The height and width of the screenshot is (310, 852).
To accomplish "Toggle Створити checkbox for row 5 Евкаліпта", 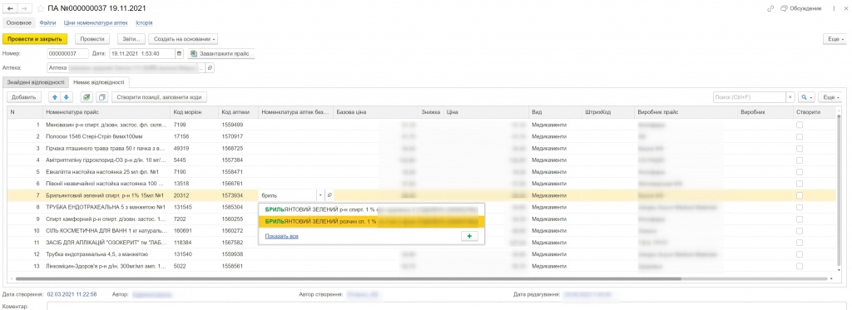I will point(800,171).
